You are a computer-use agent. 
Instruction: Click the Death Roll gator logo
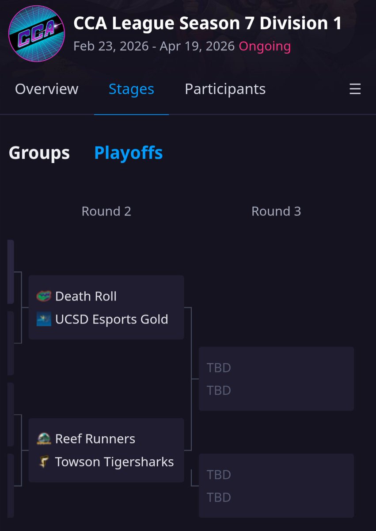coord(44,296)
